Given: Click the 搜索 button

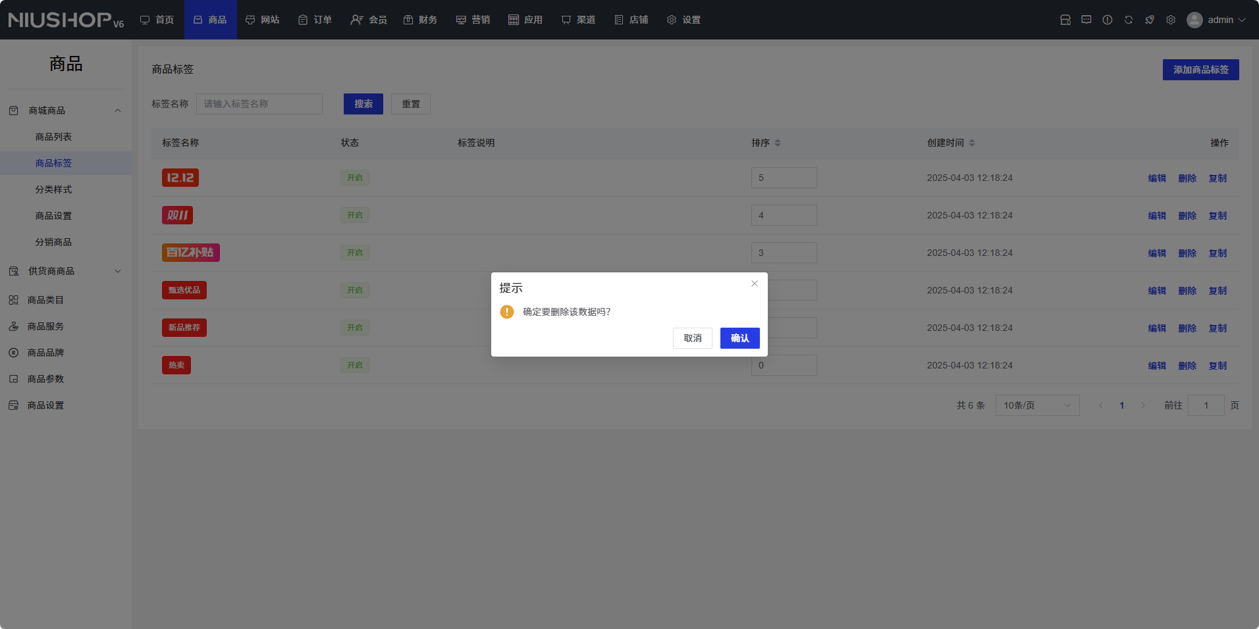Looking at the screenshot, I should (x=363, y=104).
